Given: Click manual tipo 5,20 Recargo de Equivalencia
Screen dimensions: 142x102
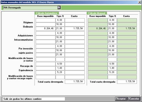Looking at the screenshot, I should [x=112, y=72].
